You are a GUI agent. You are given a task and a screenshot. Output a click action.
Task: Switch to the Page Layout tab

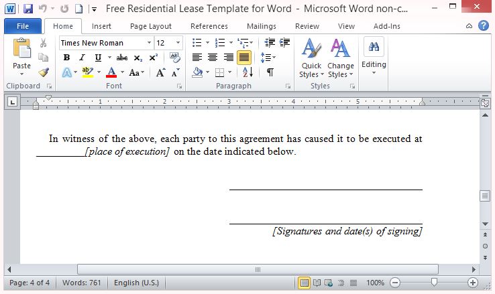click(x=151, y=26)
